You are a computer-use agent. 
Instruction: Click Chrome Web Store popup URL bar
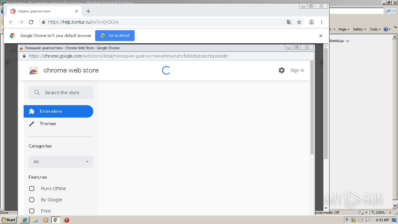coord(166,56)
